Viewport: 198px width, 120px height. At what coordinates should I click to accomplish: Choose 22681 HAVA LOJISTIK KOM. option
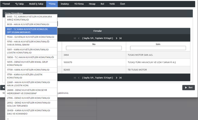click(x=31, y=84)
